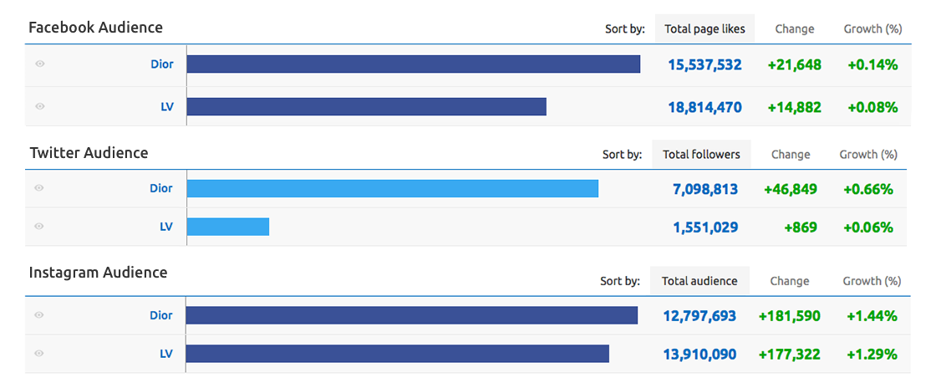The image size is (941, 383).
Task: Sort Instagram Audience by Total audience
Action: (699, 282)
